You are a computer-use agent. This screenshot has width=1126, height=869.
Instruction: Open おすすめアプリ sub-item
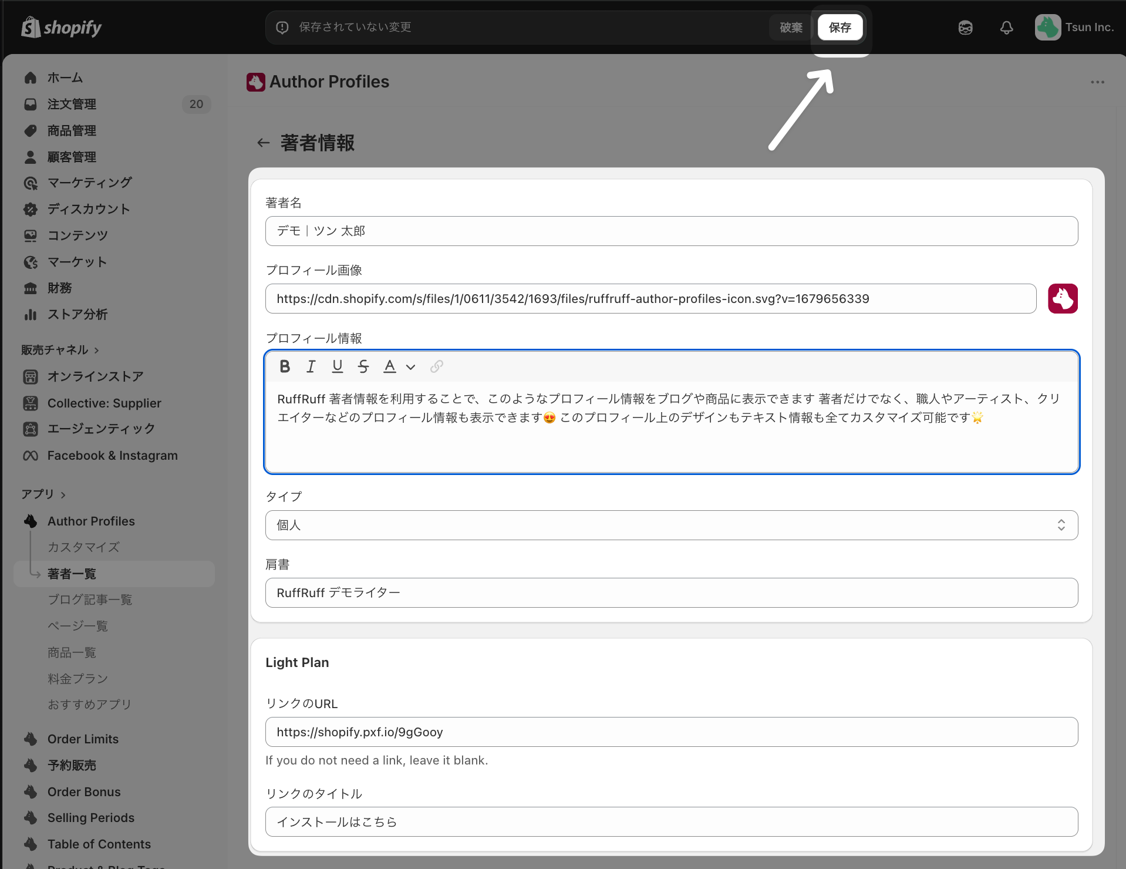(89, 704)
